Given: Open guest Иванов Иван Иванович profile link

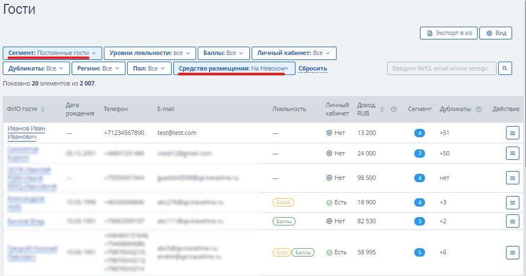Looking at the screenshot, I should pos(26,133).
